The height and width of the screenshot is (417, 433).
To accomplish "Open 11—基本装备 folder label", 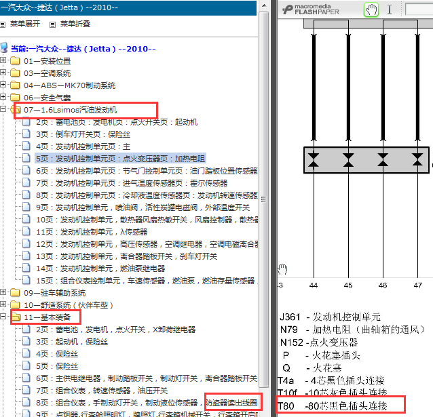I will pos(48,317).
